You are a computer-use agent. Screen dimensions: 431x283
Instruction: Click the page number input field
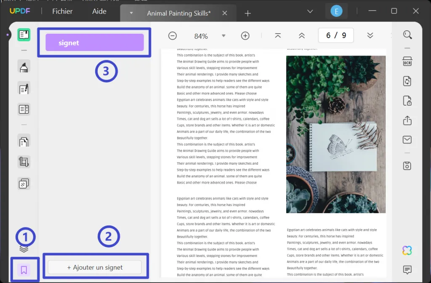click(x=336, y=35)
